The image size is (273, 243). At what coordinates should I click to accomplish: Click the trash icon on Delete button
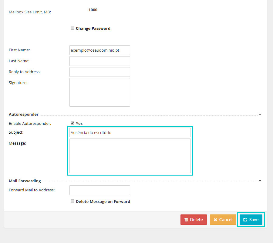186,220
